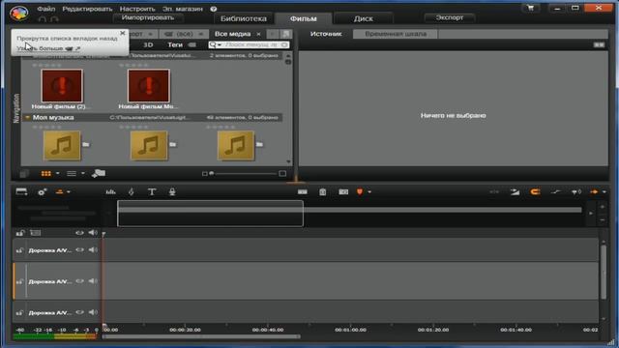Click the dynamic length transitions icon

point(515,191)
